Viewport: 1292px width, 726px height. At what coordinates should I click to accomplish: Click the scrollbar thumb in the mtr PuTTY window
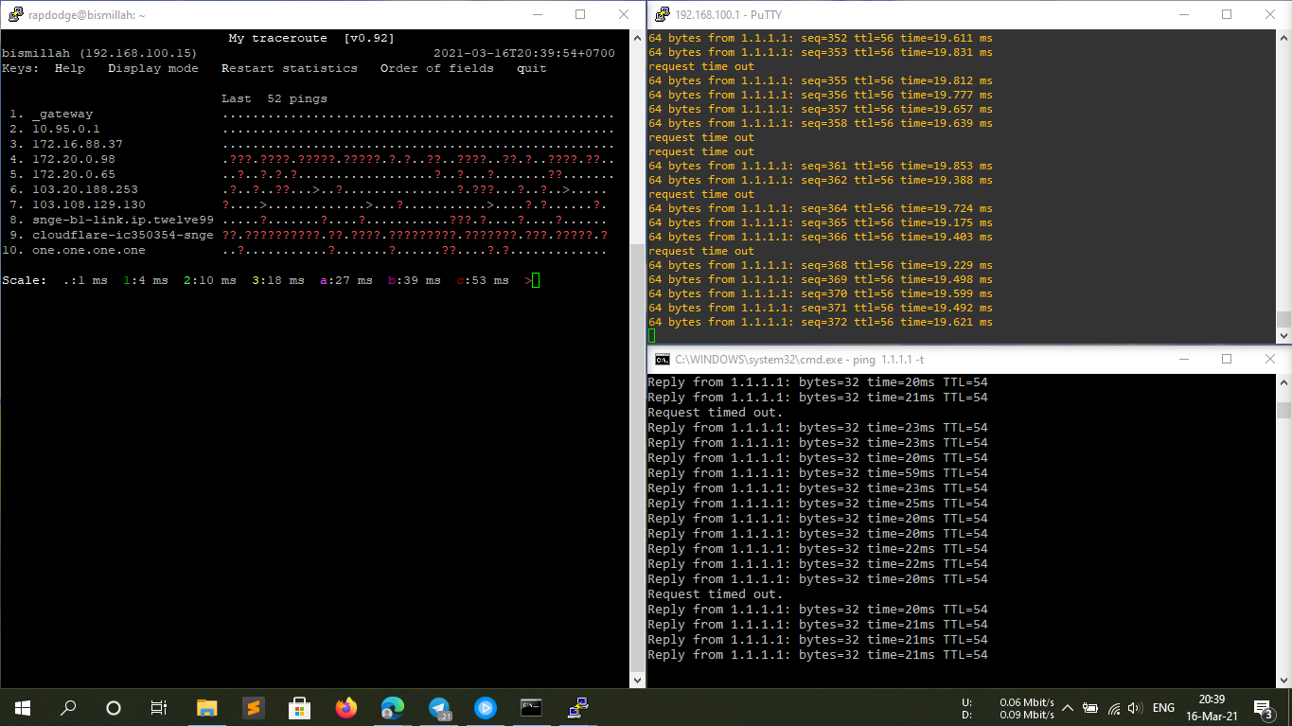coord(637,458)
